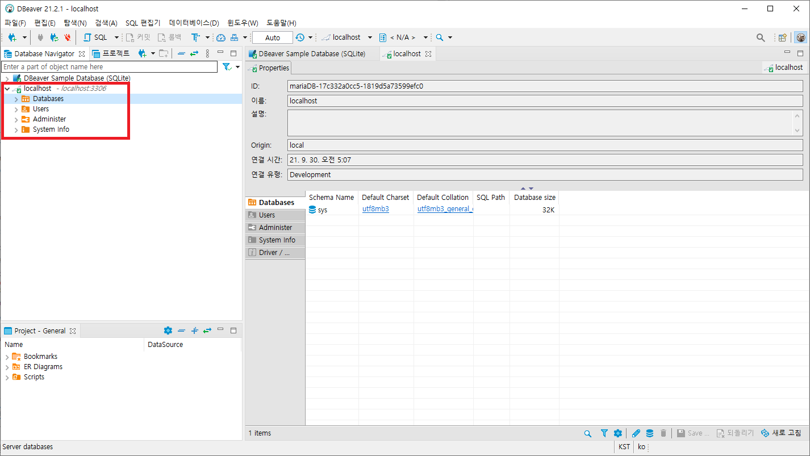The height and width of the screenshot is (456, 810).
Task: Open the 편집(E) menu
Action: coord(45,23)
